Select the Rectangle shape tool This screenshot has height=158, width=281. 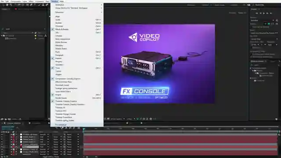point(27,5)
